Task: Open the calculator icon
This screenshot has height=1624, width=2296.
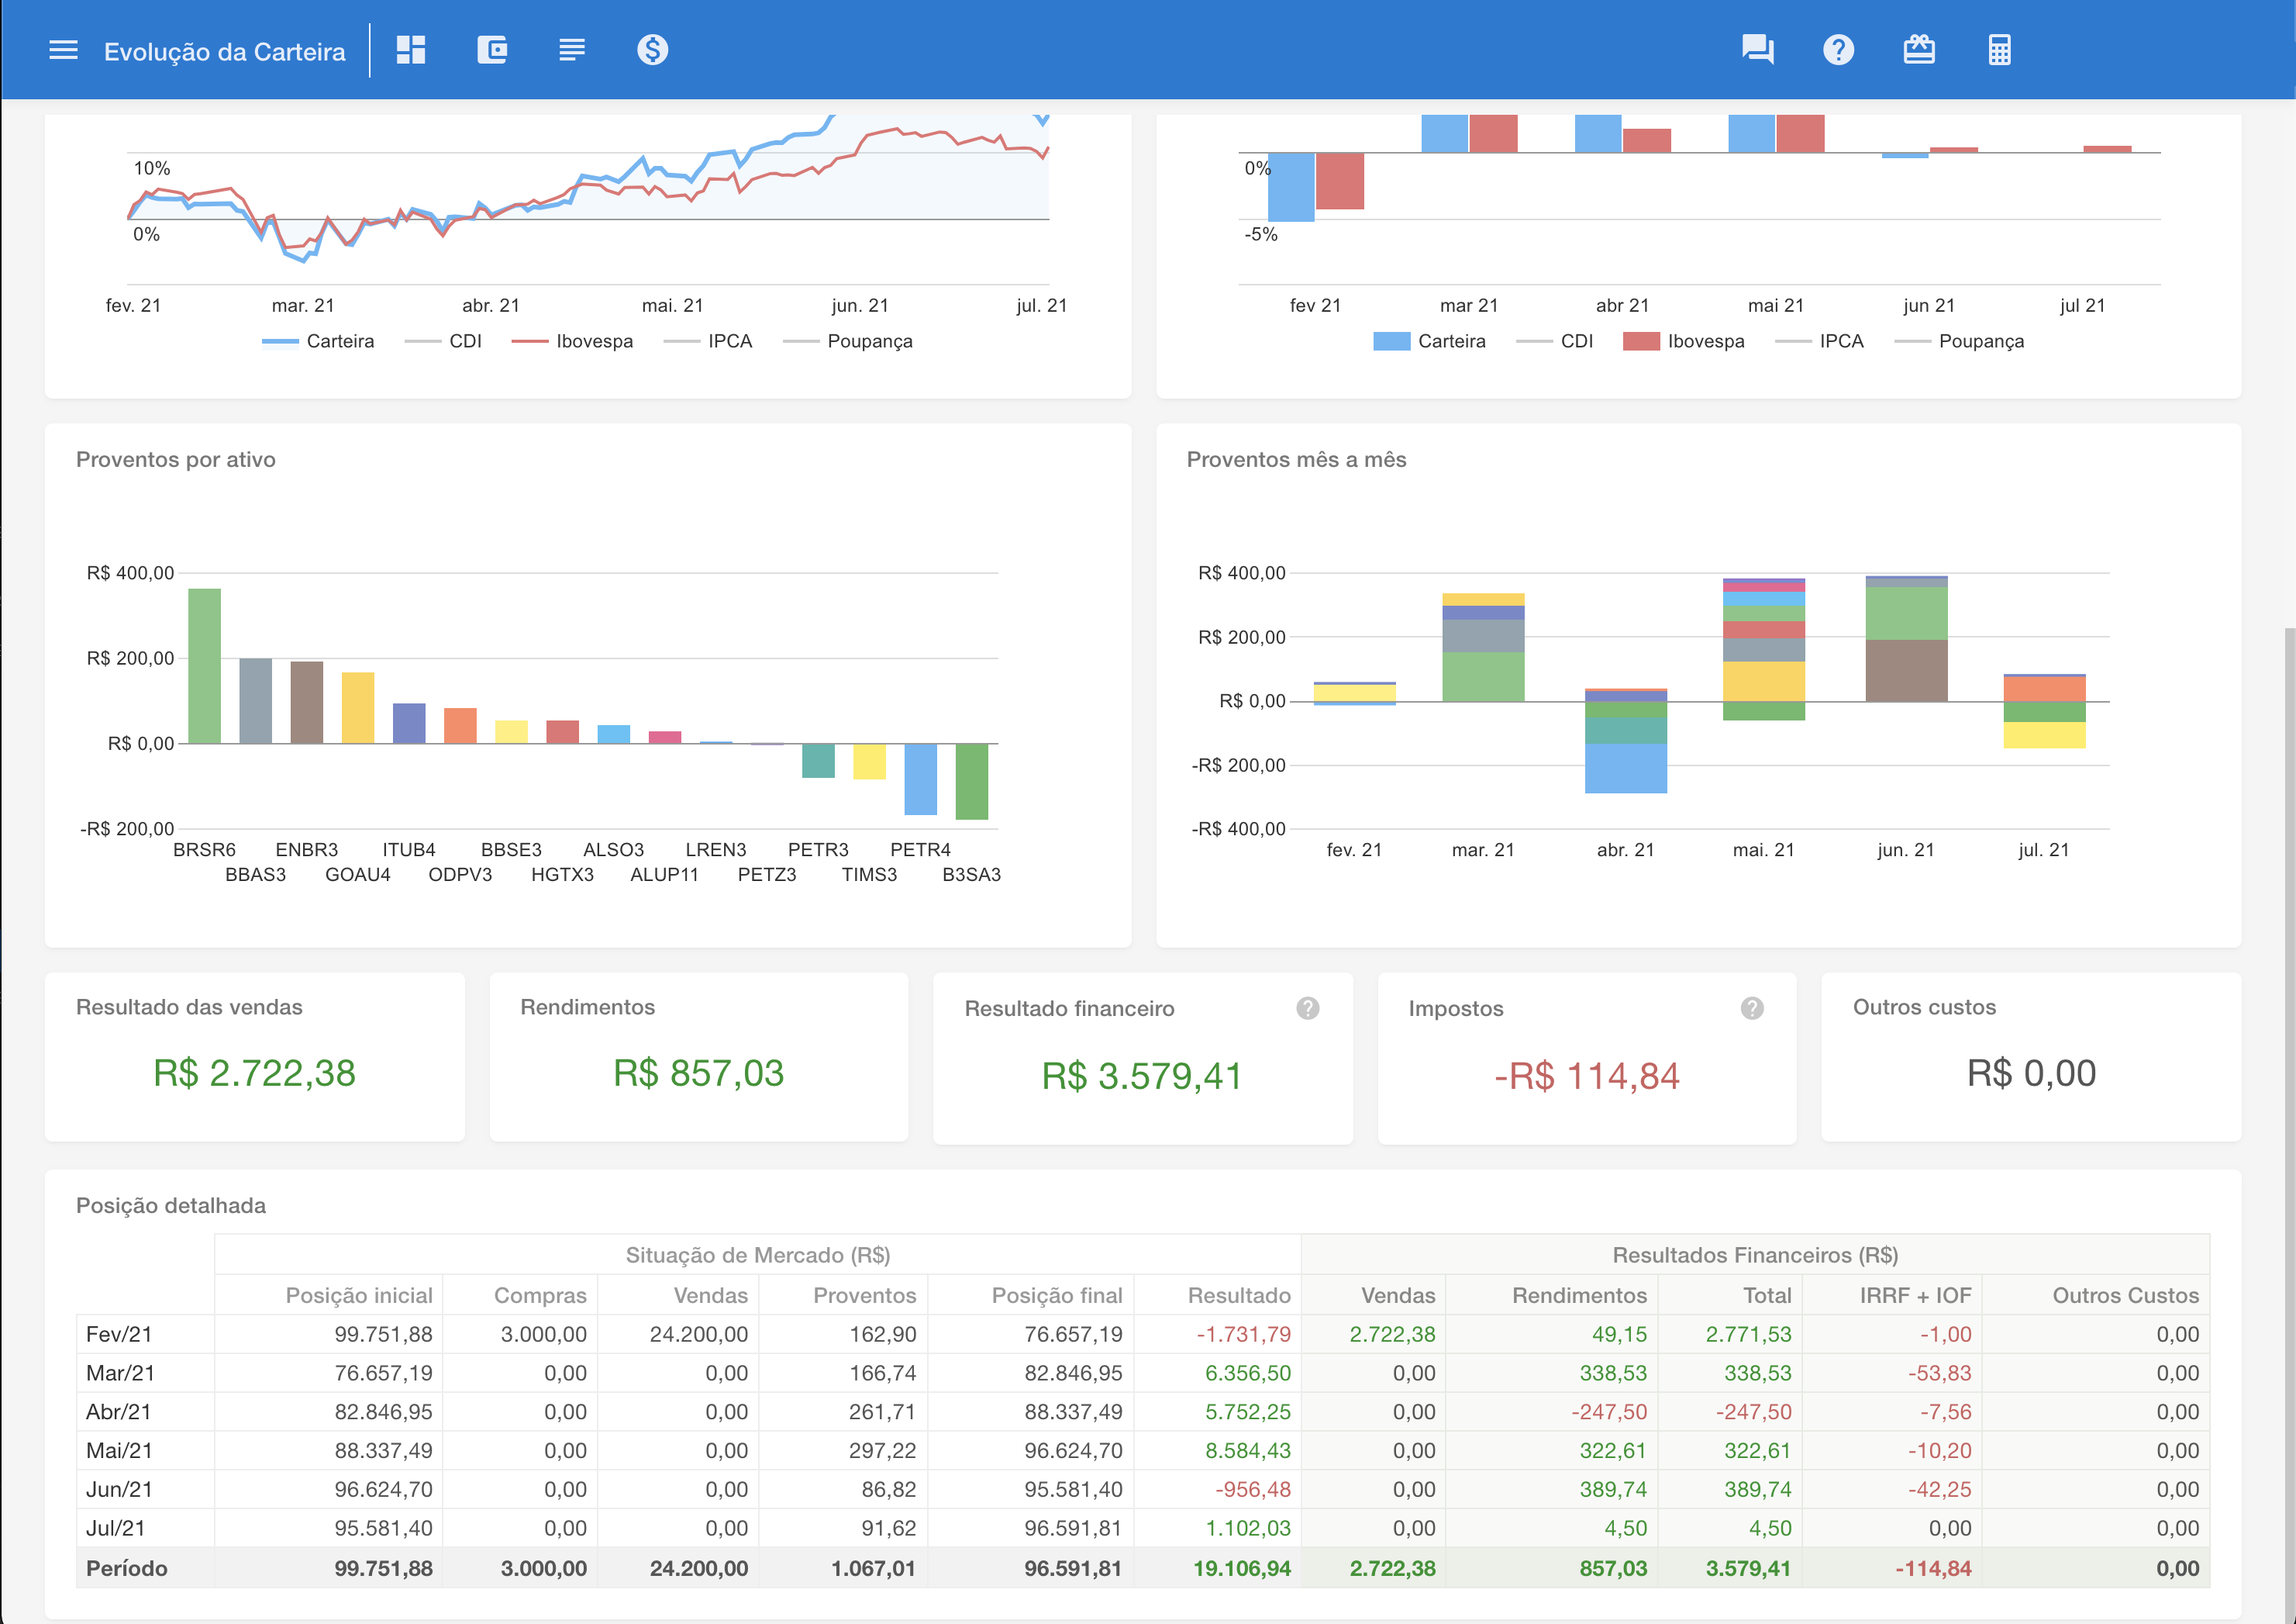Action: 1999,50
